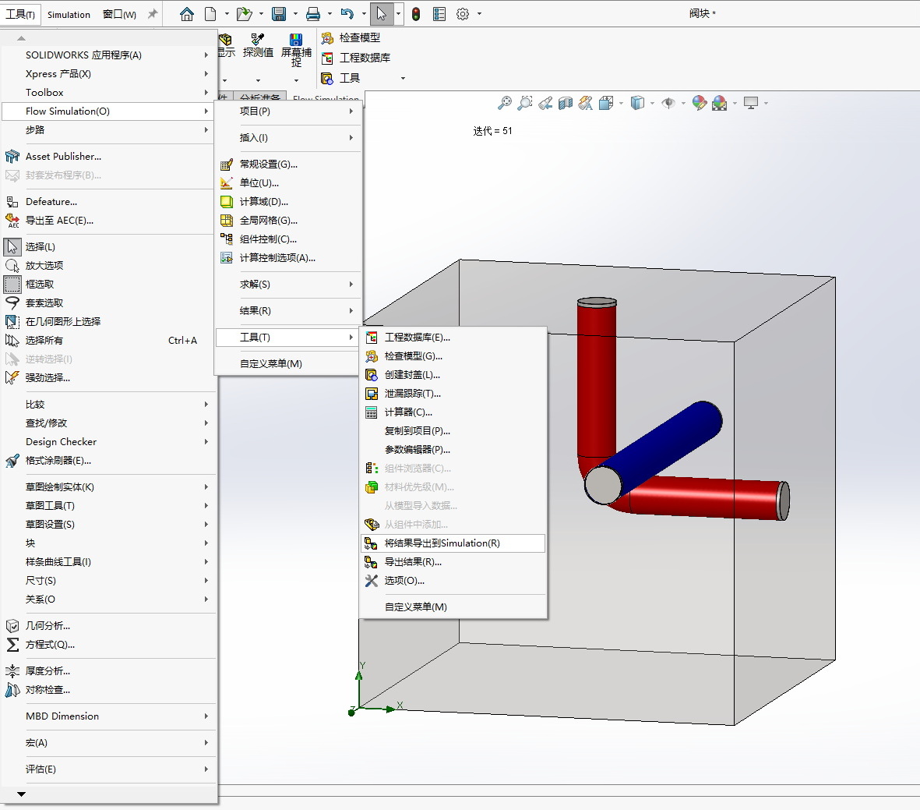This screenshot has width=920, height=810.
Task: Click 全局网格(G)... menu entry
Action: tap(288, 221)
